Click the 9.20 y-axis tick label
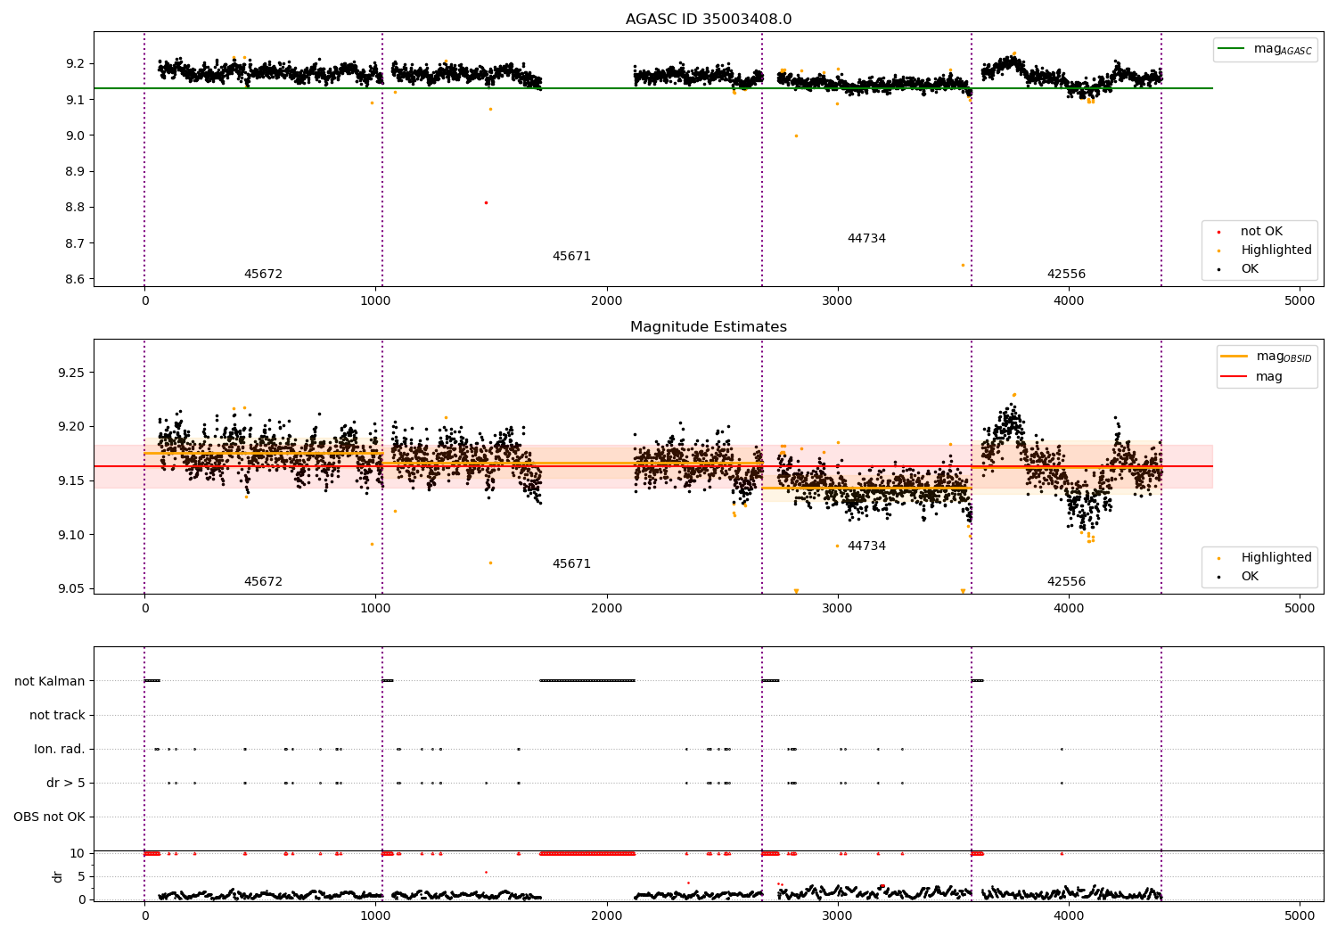 pos(72,427)
